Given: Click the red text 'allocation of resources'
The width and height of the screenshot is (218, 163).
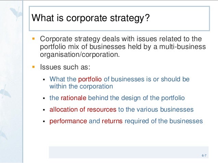Looking at the screenshot, I should pyautogui.click(x=83, y=110).
